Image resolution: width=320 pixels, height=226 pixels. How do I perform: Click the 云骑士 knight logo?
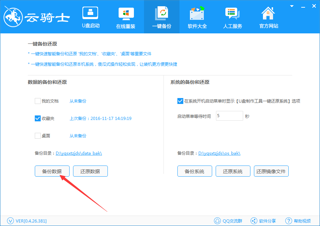pyautogui.click(x=13, y=17)
